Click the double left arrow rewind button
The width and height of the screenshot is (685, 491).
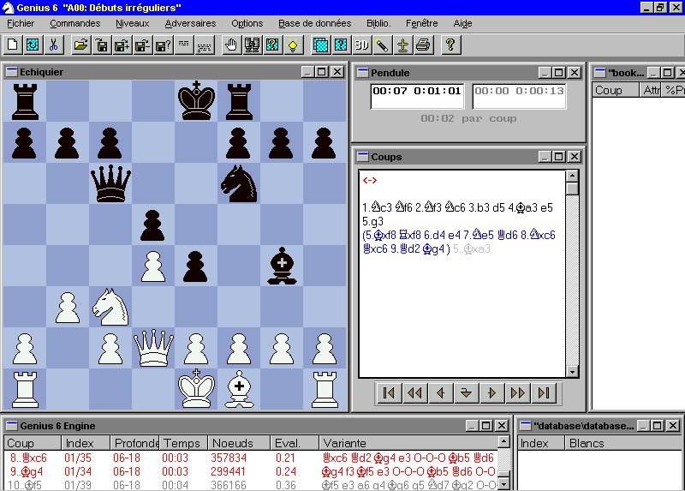(x=414, y=392)
